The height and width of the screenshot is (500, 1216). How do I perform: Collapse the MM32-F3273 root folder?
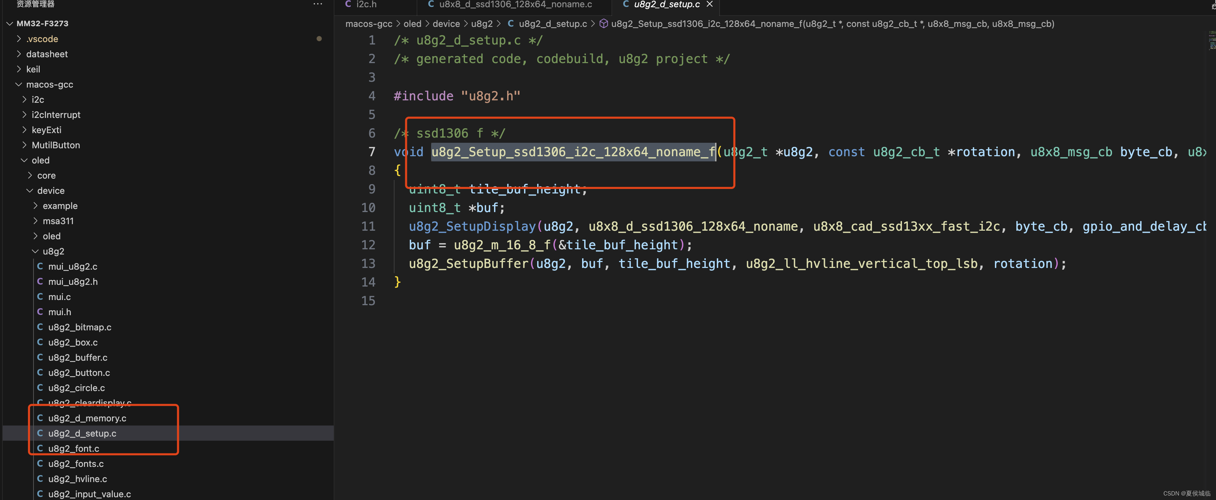[x=9, y=23]
